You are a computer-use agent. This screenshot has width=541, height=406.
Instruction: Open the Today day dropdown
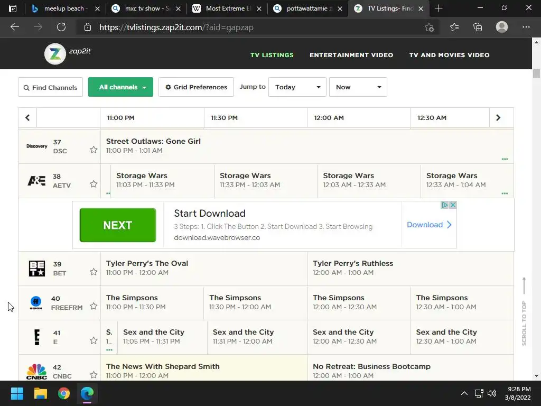pyautogui.click(x=297, y=87)
